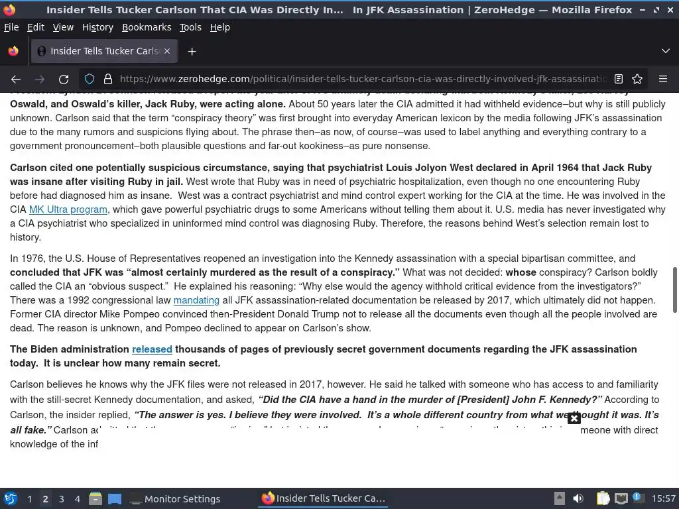Click the forward navigation arrow
This screenshot has height=509, width=679.
(40, 80)
